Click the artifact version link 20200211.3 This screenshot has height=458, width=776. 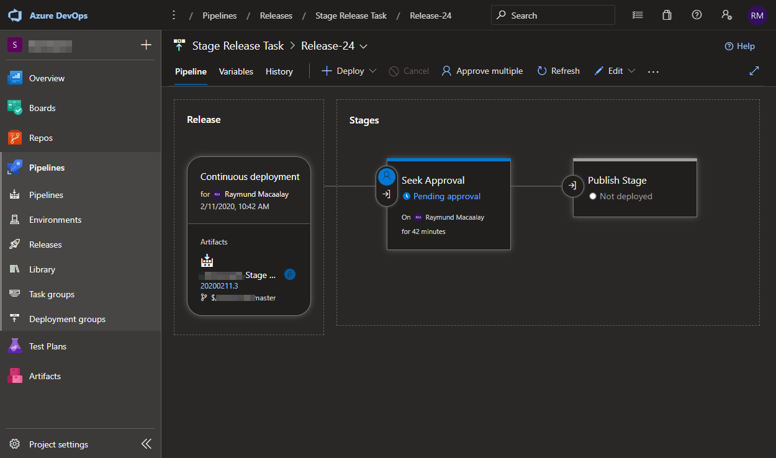(219, 285)
